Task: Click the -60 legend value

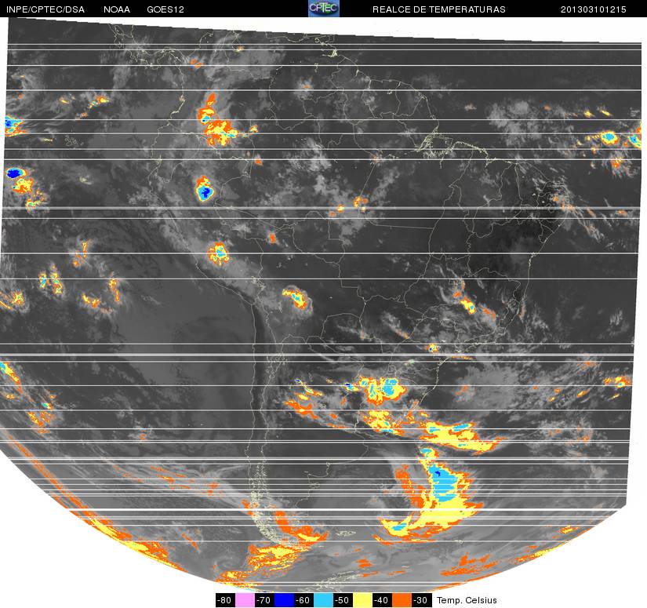Action: click(x=304, y=600)
